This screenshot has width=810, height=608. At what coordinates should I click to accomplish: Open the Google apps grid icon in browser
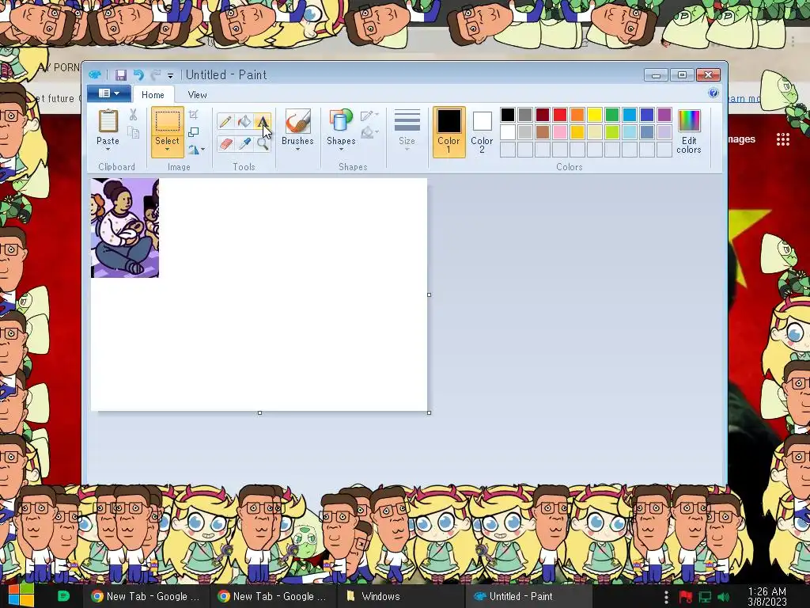point(783,139)
